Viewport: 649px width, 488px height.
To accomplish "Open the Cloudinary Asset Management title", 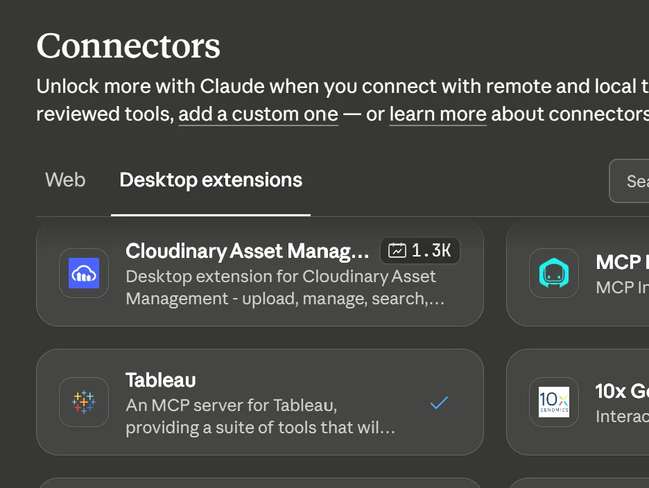I will pos(248,252).
